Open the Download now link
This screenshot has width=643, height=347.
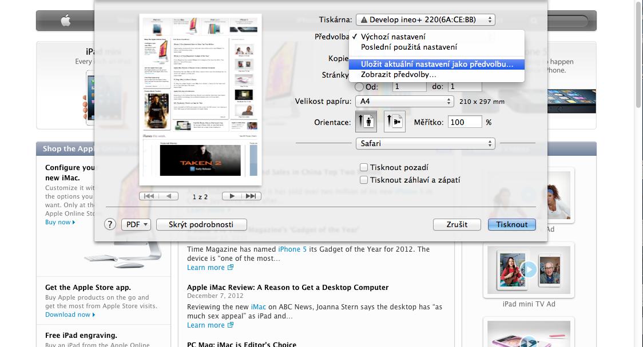pyautogui.click(x=70, y=314)
